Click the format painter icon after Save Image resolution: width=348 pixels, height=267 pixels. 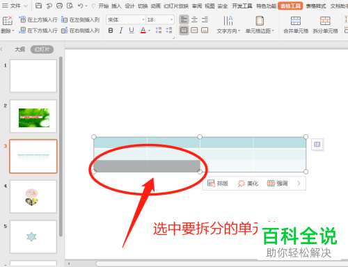click(49, 6)
